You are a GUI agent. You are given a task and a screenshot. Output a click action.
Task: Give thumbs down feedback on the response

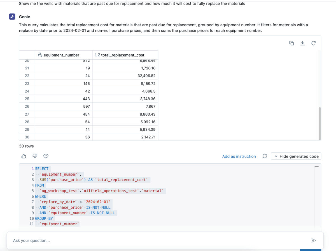35,156
